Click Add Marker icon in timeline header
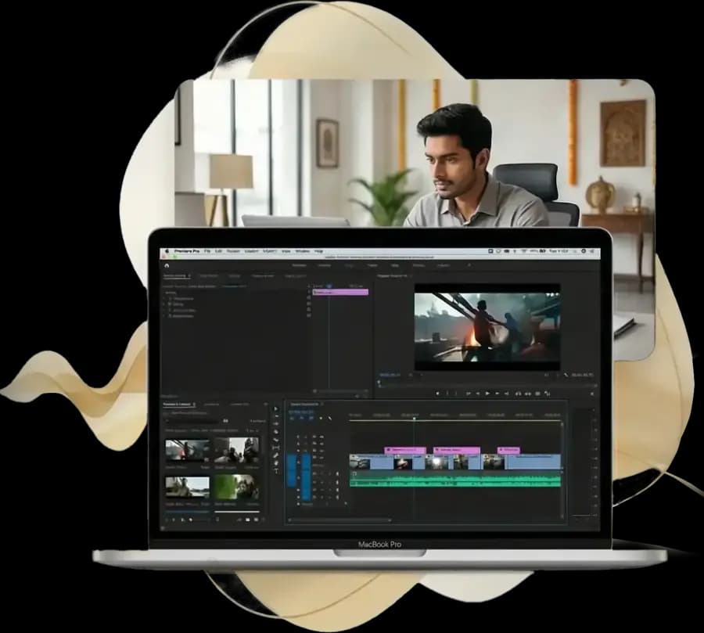This screenshot has height=633, width=704. 321,418
